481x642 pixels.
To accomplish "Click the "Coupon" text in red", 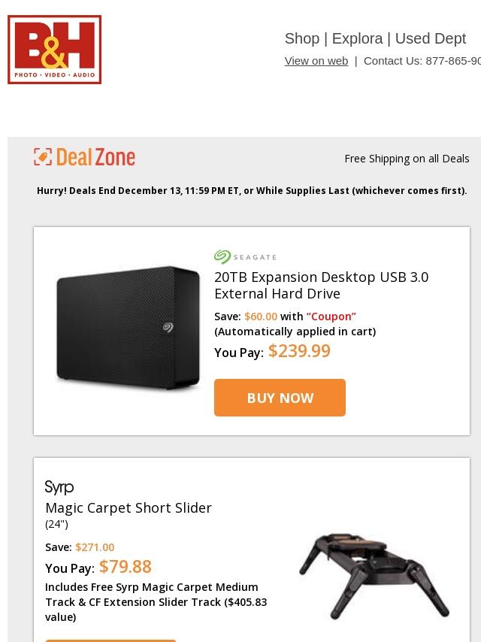I will pyautogui.click(x=331, y=316).
